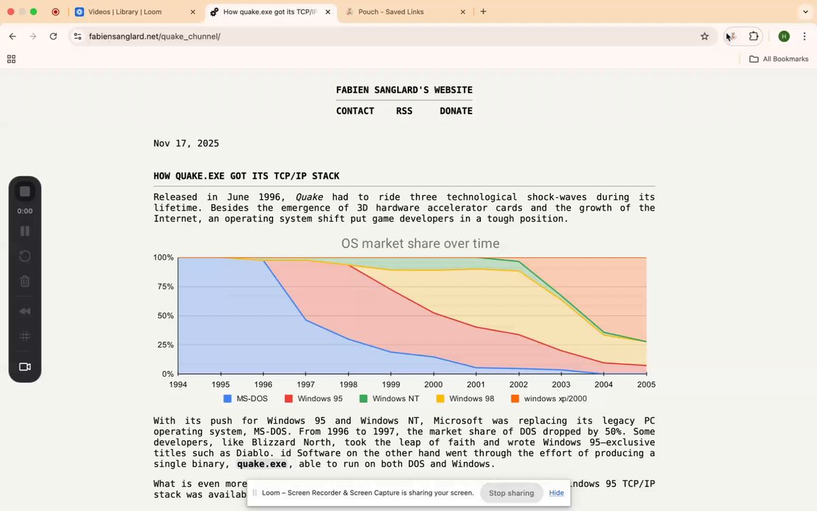Click the 2000 label on chart axis

[x=433, y=384]
